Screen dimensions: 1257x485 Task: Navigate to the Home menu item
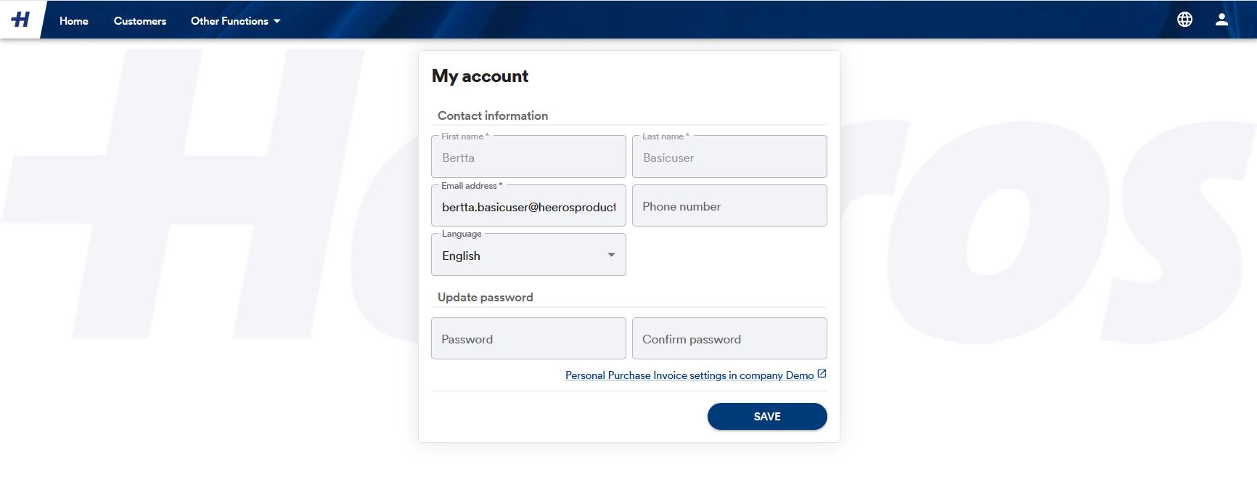73,21
